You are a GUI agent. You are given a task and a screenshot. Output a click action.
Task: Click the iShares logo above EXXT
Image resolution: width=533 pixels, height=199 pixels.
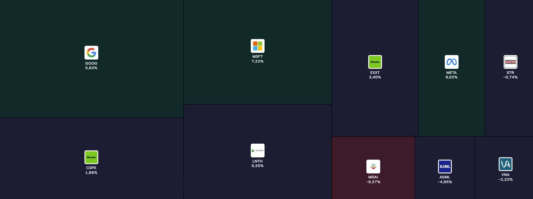[375, 62]
